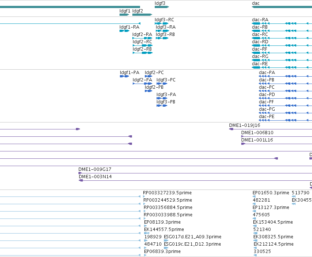
Task: Select the DME1-006B10 clone label
Action: [x=257, y=133]
